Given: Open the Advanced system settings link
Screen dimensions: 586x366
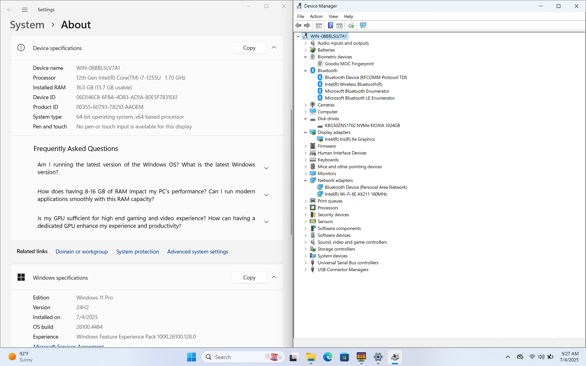Looking at the screenshot, I should 197,252.
